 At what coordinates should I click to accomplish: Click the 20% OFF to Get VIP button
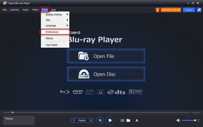pos(171,10)
